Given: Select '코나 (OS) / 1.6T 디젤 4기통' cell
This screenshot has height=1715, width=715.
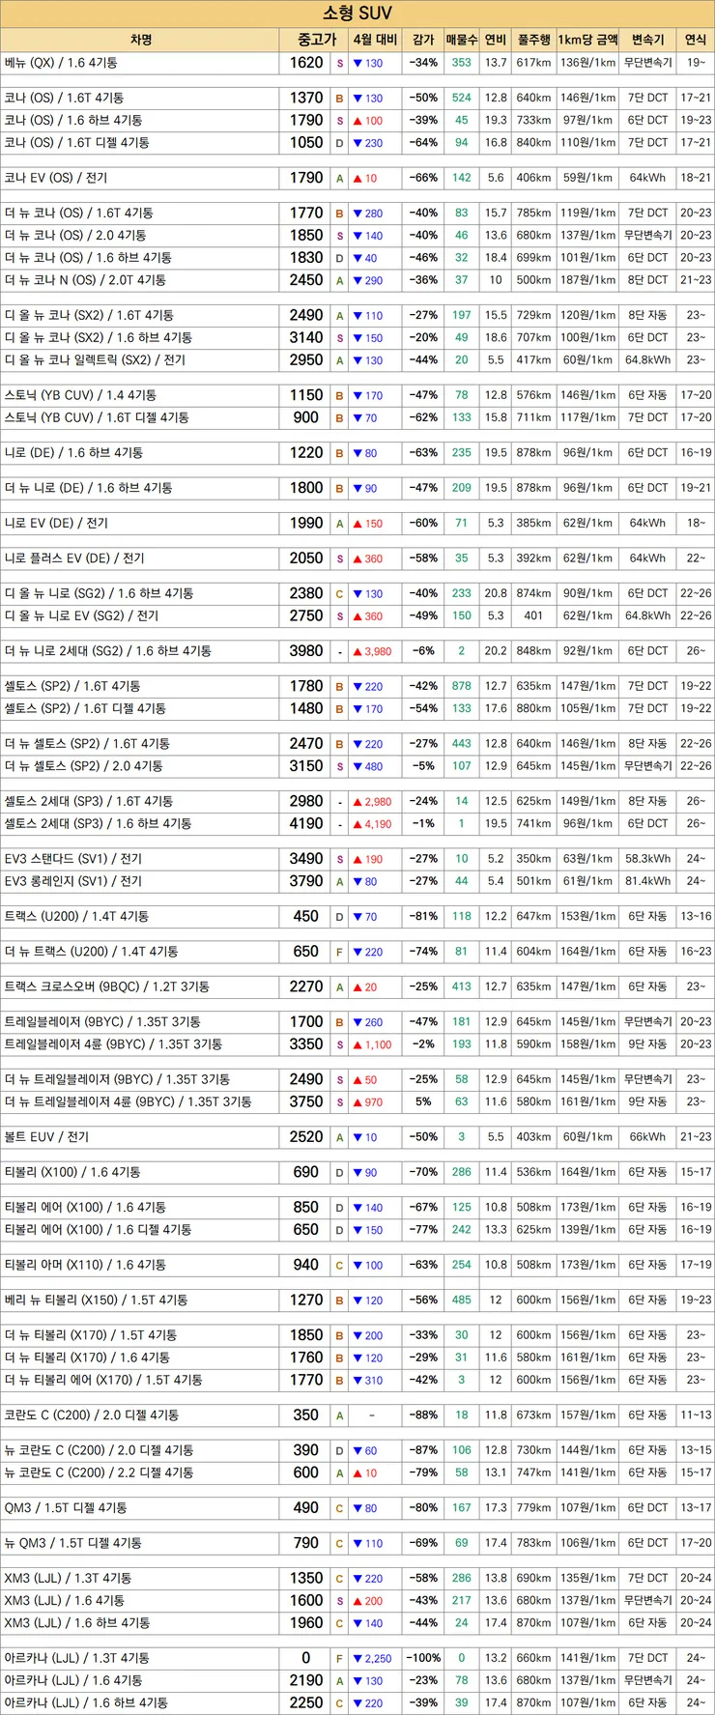Looking at the screenshot, I should [76, 143].
